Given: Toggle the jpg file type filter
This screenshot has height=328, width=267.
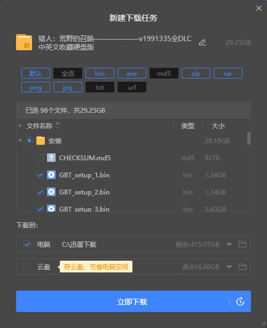Looking at the screenshot, I should [68, 87].
